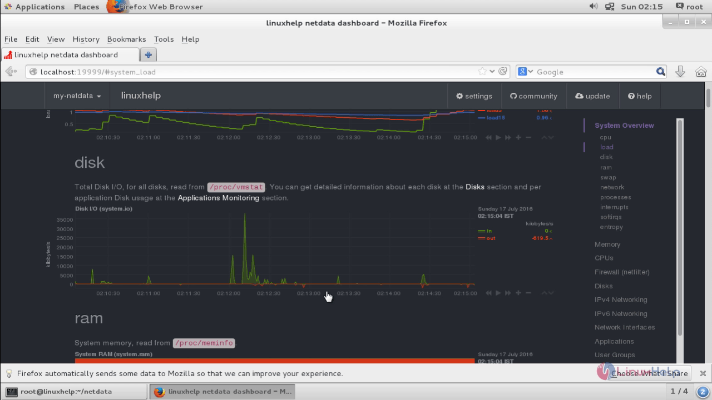Shrink Disk I/O chart height with up chevron
The image size is (712, 400).
coord(545,293)
